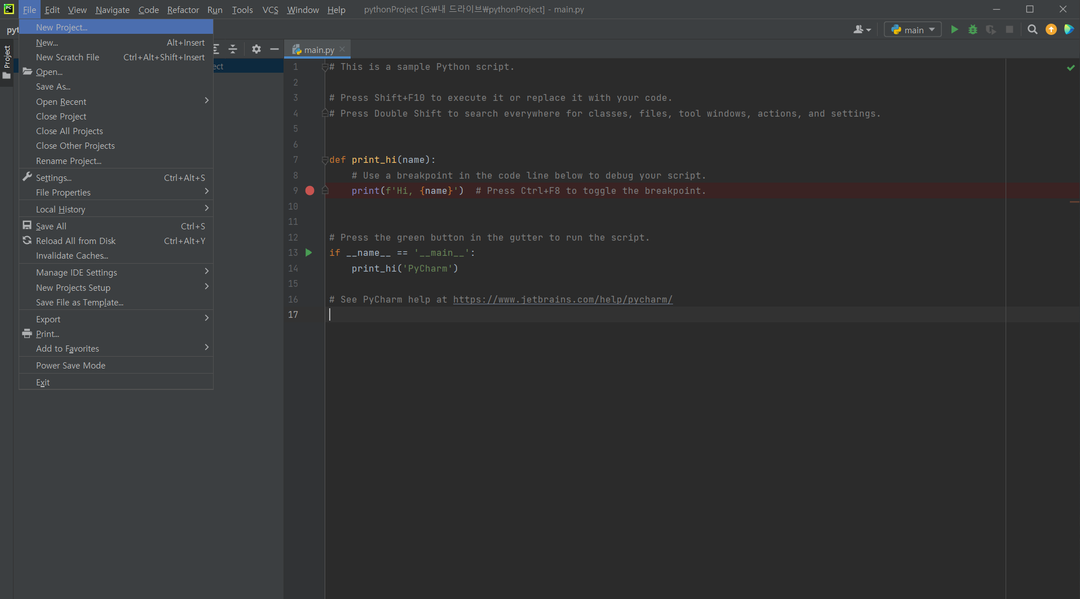Expand the Open Recent submenu
The width and height of the screenshot is (1080, 599).
(x=116, y=101)
